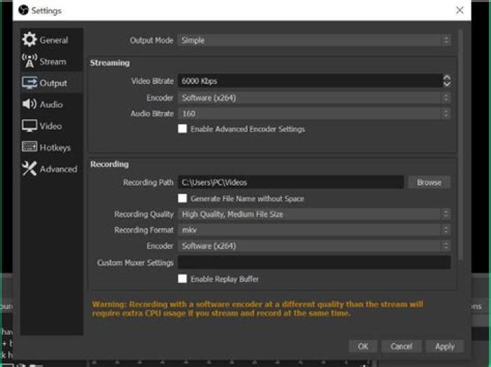Open the Recording Encoder dropdown
Image resolution: width=491 pixels, height=367 pixels.
tap(314, 246)
